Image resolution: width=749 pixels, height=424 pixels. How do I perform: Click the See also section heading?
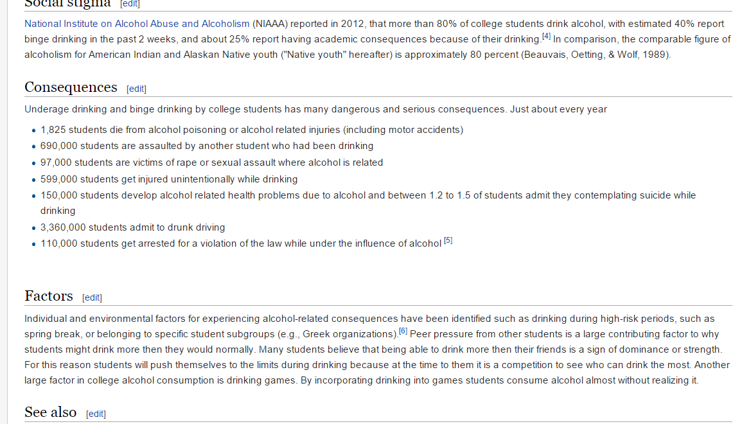coord(50,412)
